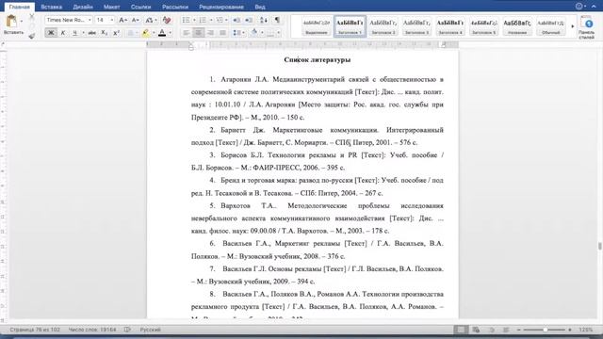Open the highlight color dropdown arrow
This screenshot has width=603, height=339.
pos(154,33)
